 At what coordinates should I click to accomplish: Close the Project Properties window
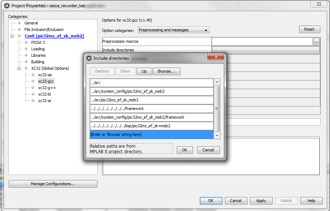319,4
